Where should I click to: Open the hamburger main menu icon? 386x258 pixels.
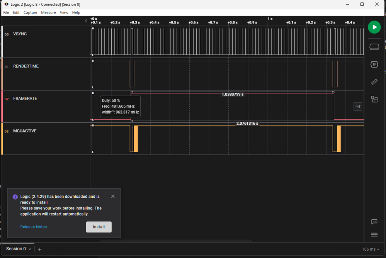tap(374, 234)
